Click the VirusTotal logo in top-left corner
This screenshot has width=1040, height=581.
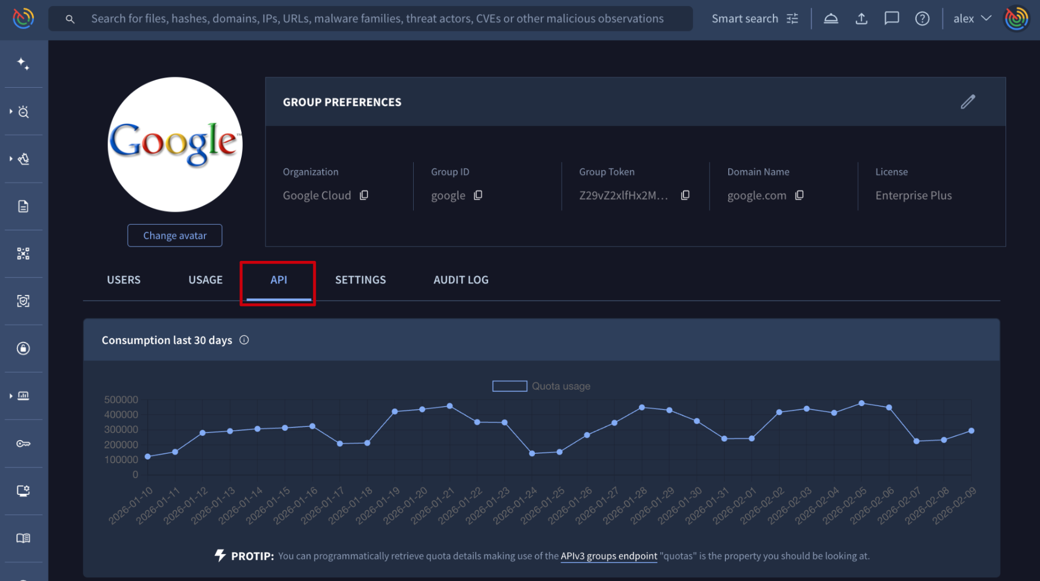[23, 18]
